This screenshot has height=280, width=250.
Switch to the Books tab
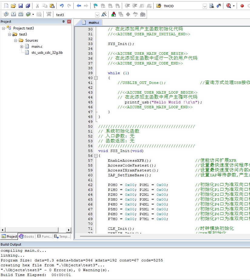tap(26, 236)
